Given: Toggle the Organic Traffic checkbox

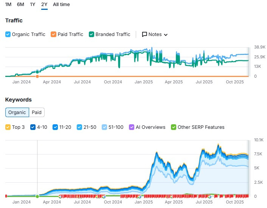Looking at the screenshot, I should [8, 34].
